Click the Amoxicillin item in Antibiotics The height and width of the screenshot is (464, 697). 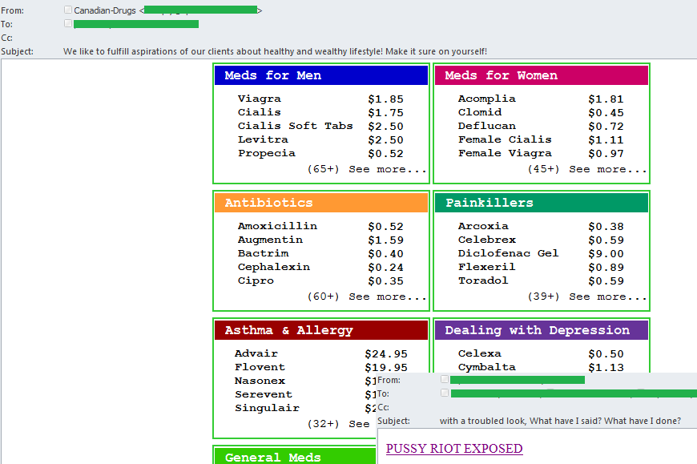point(277,226)
